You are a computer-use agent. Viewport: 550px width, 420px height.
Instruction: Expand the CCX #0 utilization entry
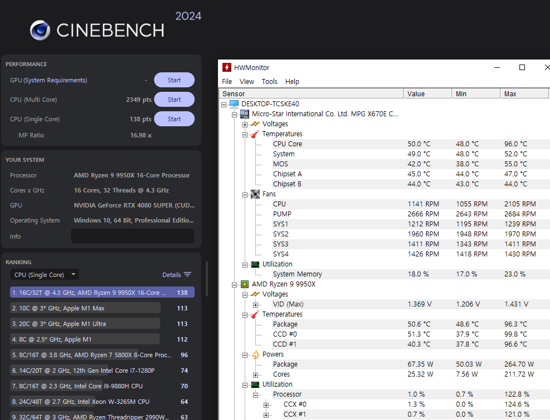[x=266, y=405]
